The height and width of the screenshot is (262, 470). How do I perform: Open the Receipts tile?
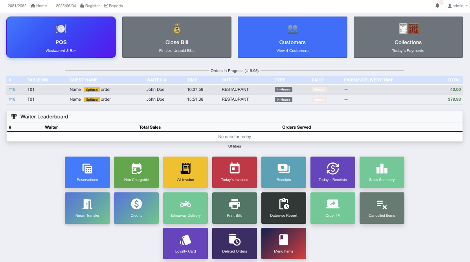(284, 172)
